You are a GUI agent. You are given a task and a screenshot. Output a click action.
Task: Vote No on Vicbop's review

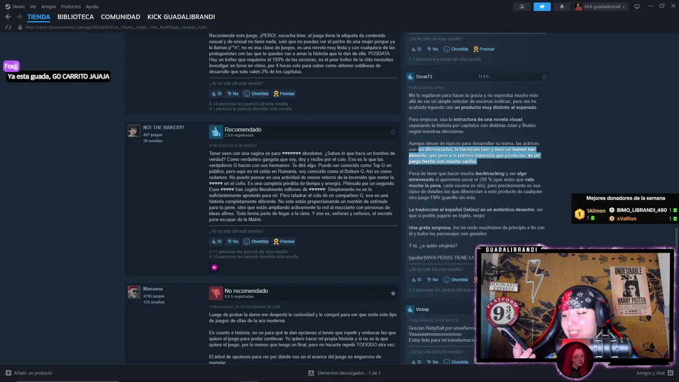432,362
